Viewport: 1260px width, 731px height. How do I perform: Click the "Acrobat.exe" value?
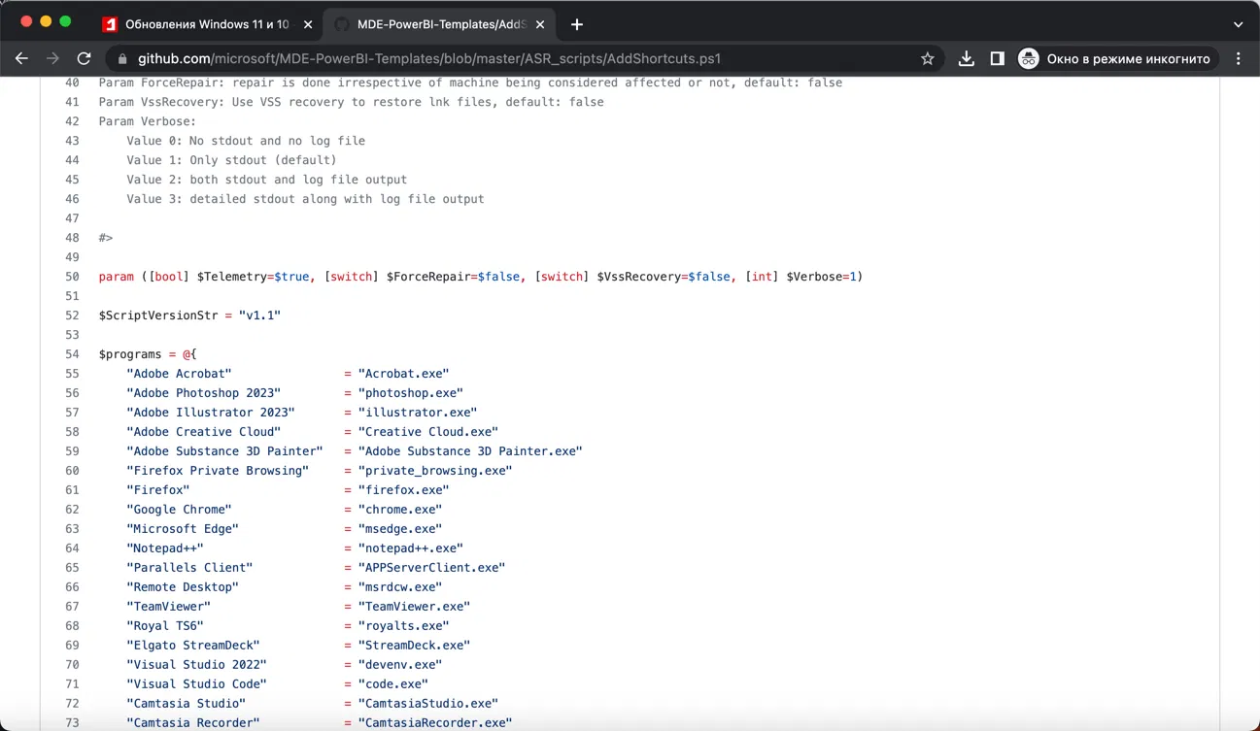[403, 374]
